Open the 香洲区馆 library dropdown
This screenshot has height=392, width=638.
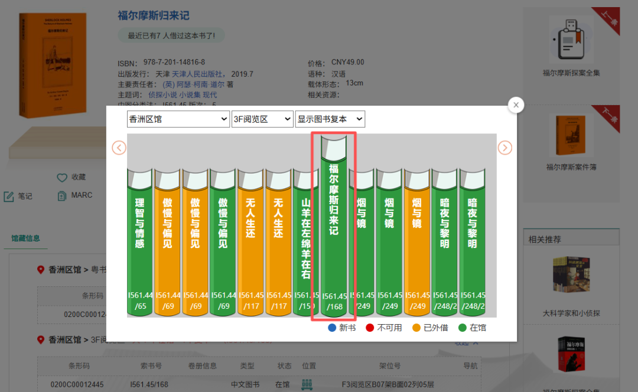[x=178, y=119]
